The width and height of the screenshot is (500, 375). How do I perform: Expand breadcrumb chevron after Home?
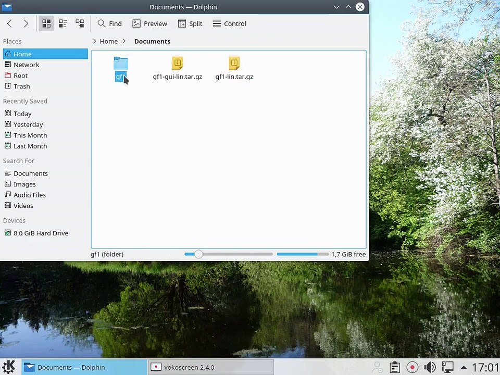124,41
